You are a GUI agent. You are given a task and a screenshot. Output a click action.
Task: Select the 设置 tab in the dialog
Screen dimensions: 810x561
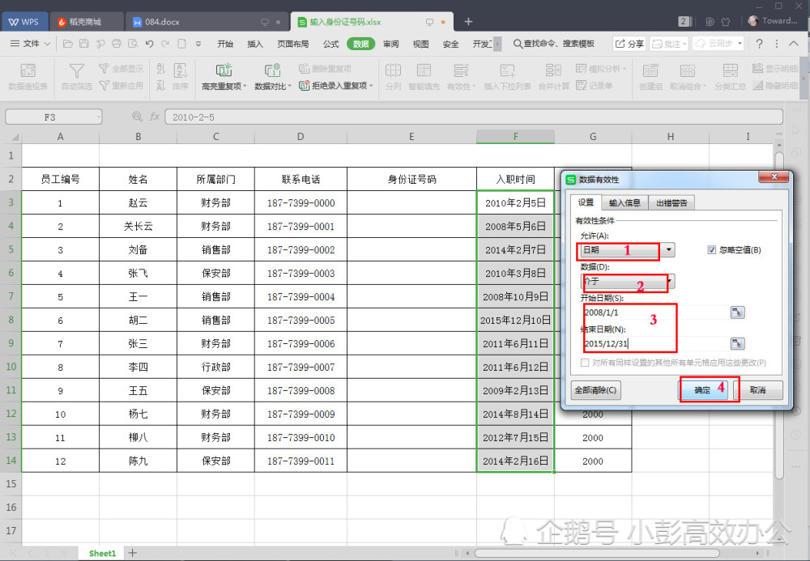[x=586, y=202]
